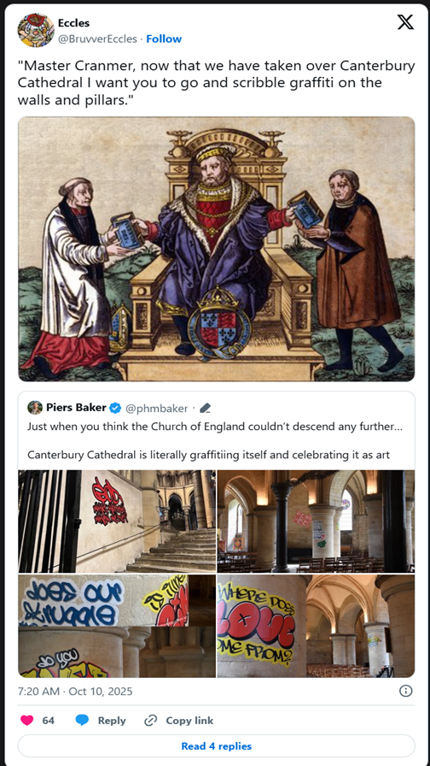
Task: Click the blue verified badge
Action: pos(115,408)
